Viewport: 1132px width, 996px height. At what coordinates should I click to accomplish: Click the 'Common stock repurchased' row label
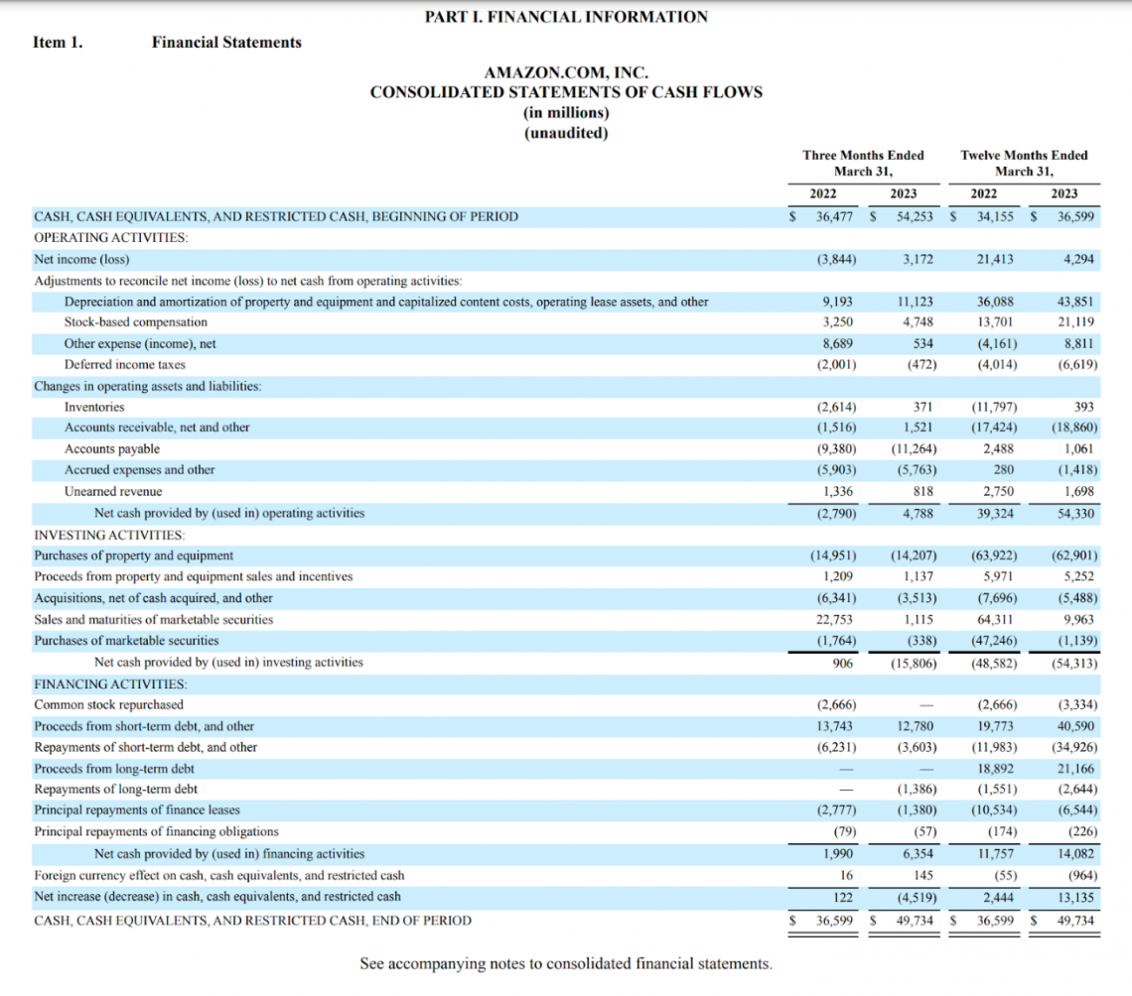[x=108, y=704]
